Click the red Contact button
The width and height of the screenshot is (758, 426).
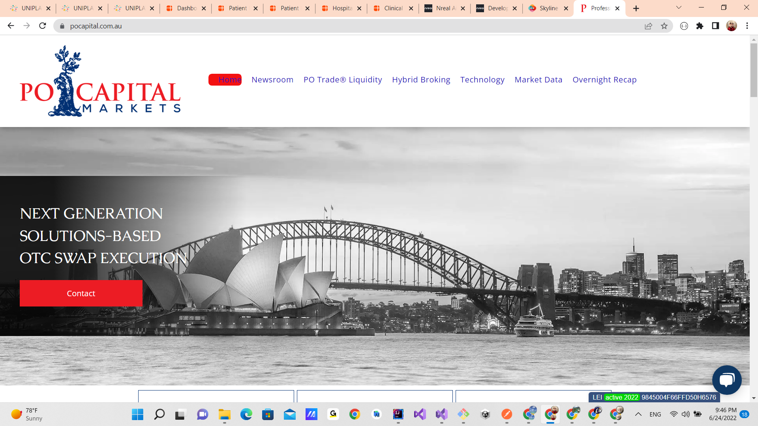click(x=81, y=293)
